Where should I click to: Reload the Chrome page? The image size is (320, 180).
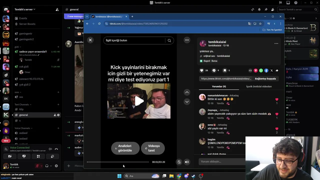99,23
